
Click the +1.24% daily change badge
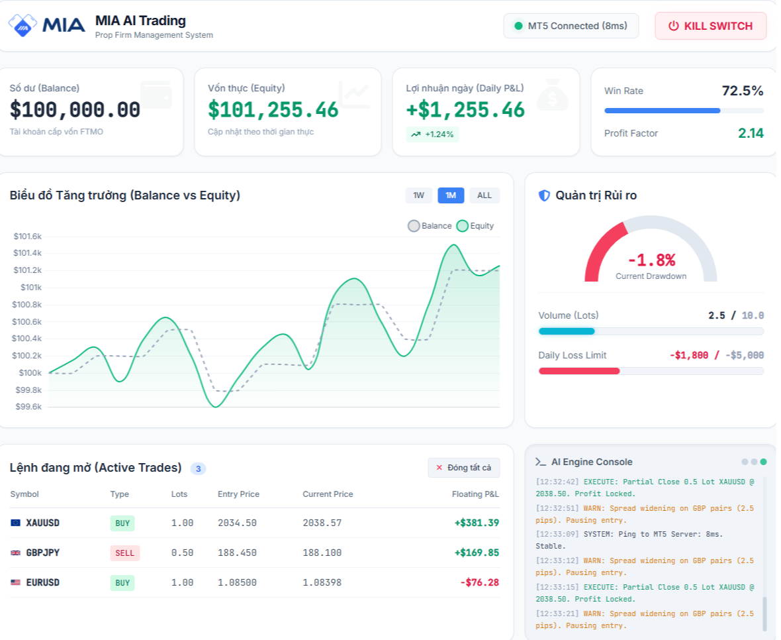tap(432, 134)
